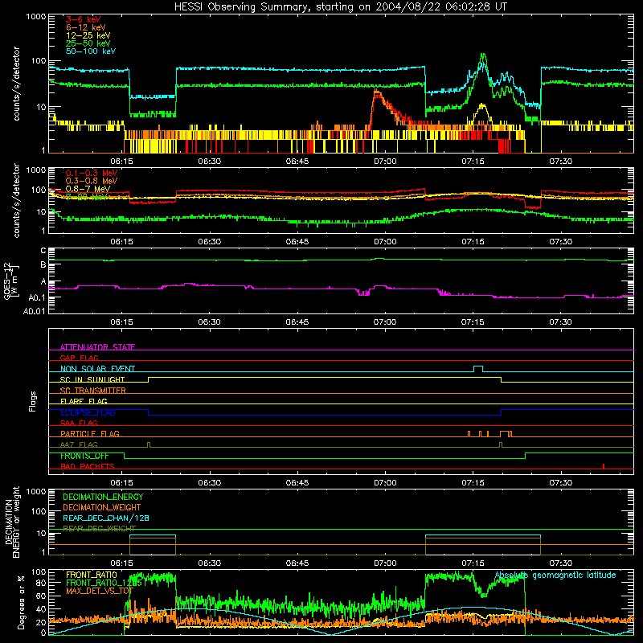This screenshot has height=643, width=643.
Task: Click the yellow 0.8-7 MeV legend label
Action: coord(88,189)
